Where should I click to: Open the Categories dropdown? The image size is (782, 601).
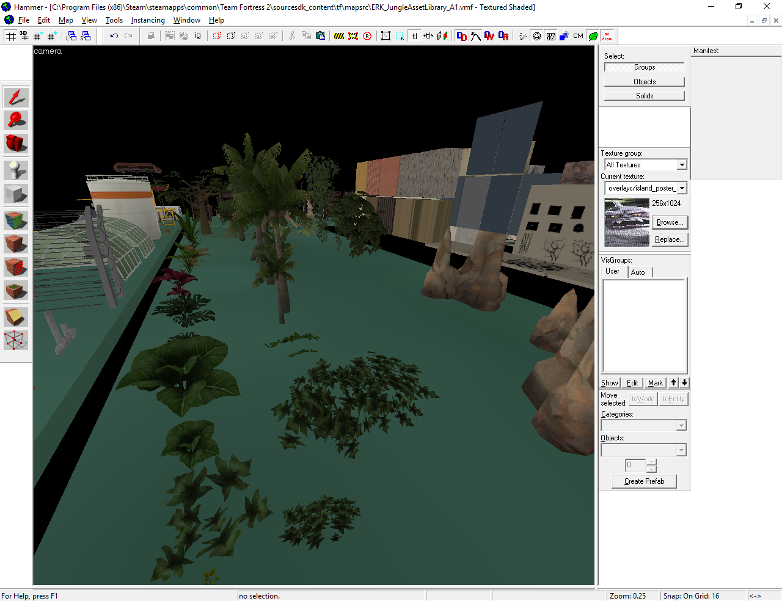pos(644,425)
